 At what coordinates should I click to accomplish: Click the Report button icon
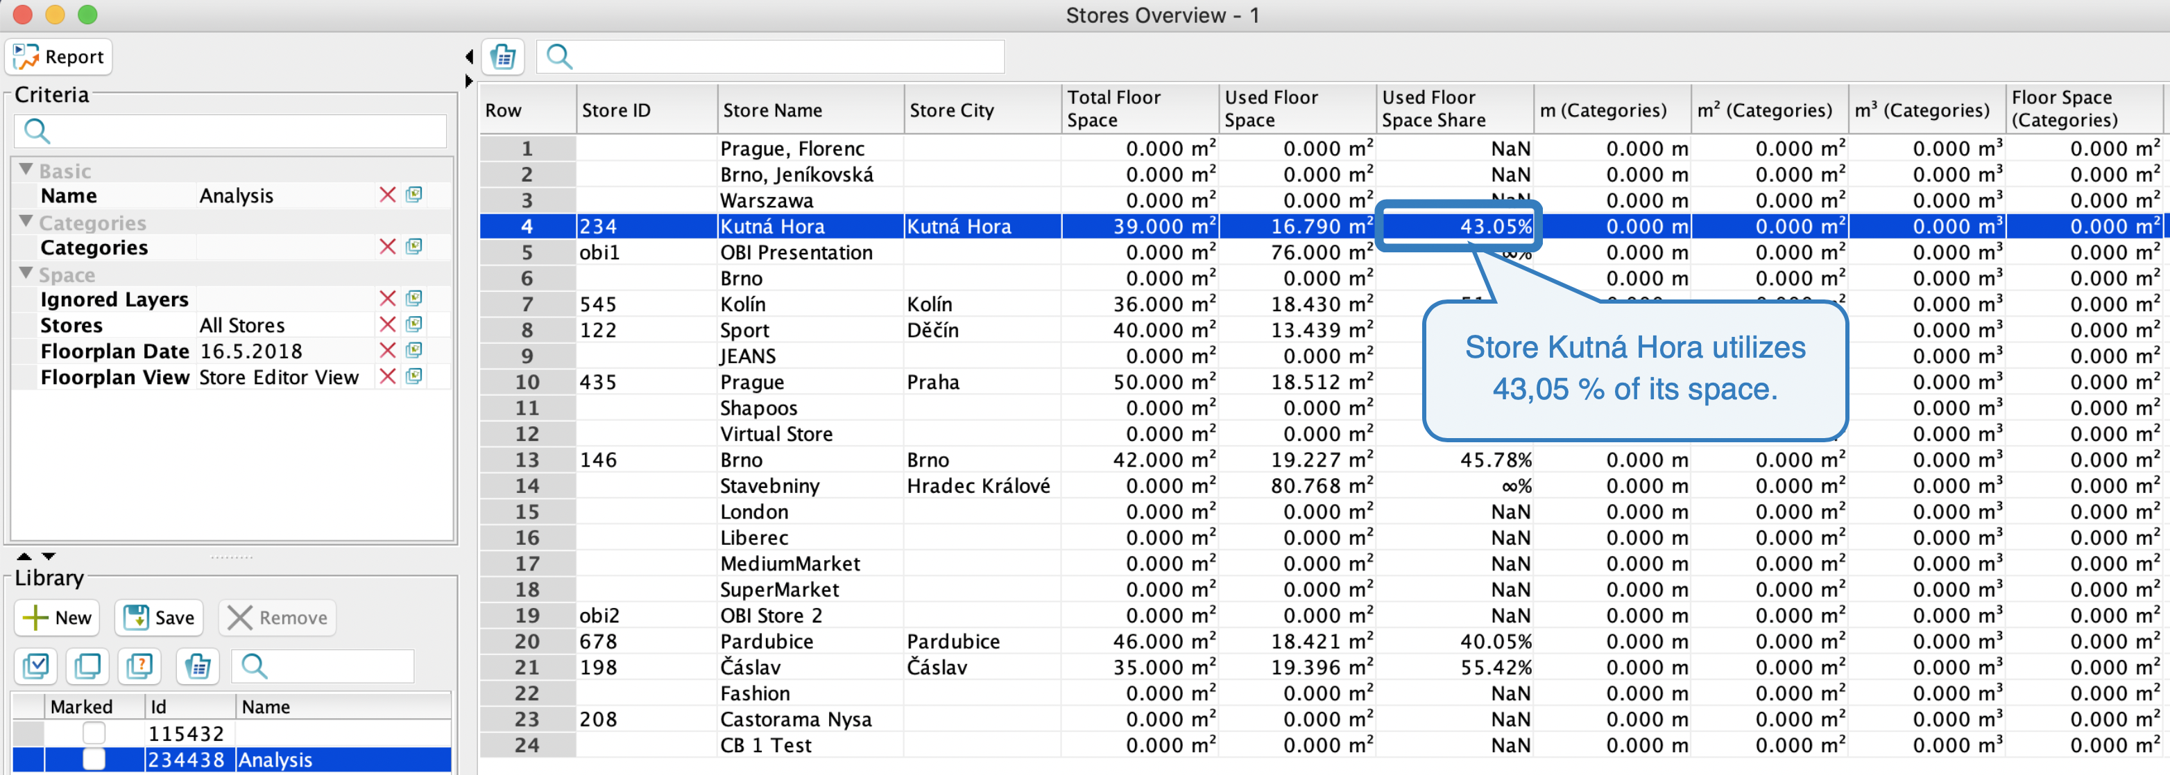(x=26, y=56)
